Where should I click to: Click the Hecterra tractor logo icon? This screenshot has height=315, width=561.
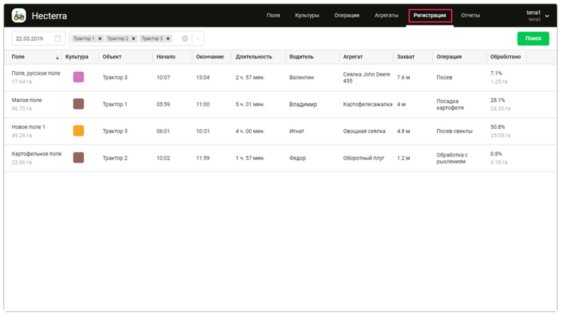click(19, 16)
